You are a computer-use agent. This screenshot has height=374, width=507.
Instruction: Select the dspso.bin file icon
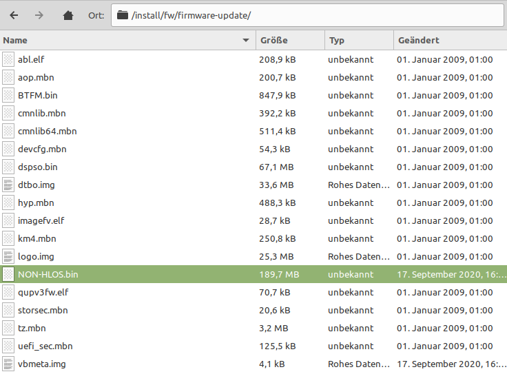[x=8, y=167]
